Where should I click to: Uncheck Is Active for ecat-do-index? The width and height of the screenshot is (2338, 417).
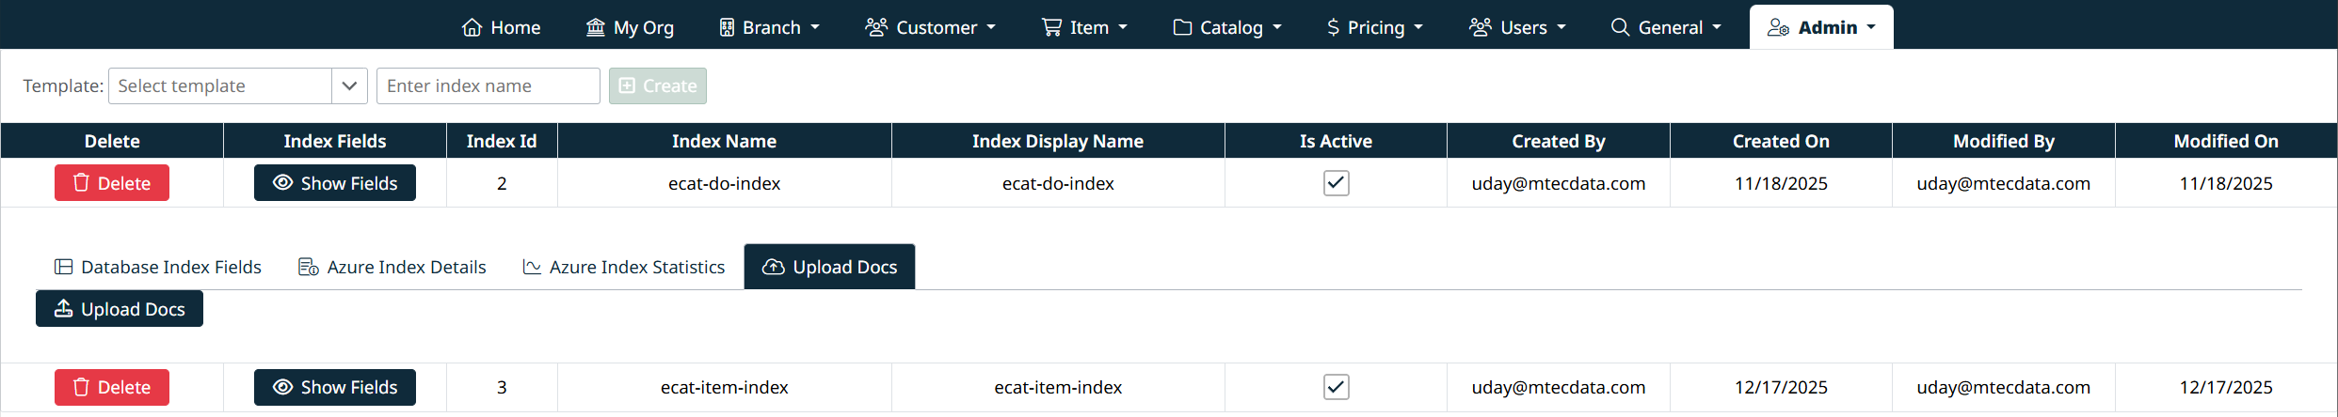coord(1336,183)
